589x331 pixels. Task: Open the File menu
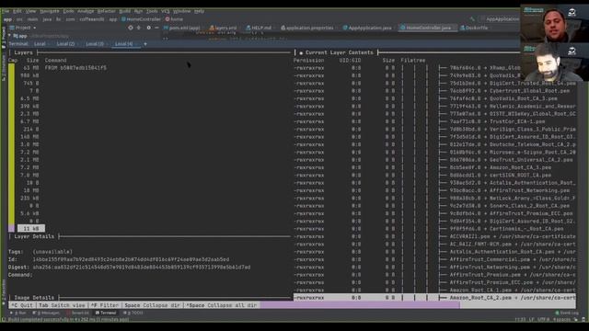[6, 11]
